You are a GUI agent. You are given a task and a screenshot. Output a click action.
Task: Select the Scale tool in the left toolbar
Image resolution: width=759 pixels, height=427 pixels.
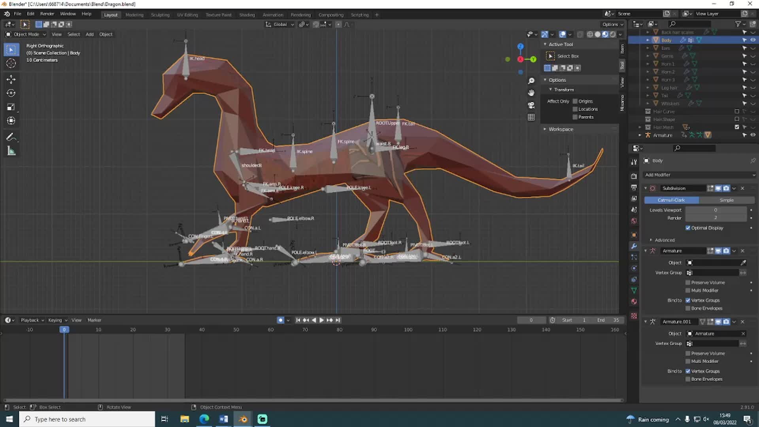pos(11,107)
